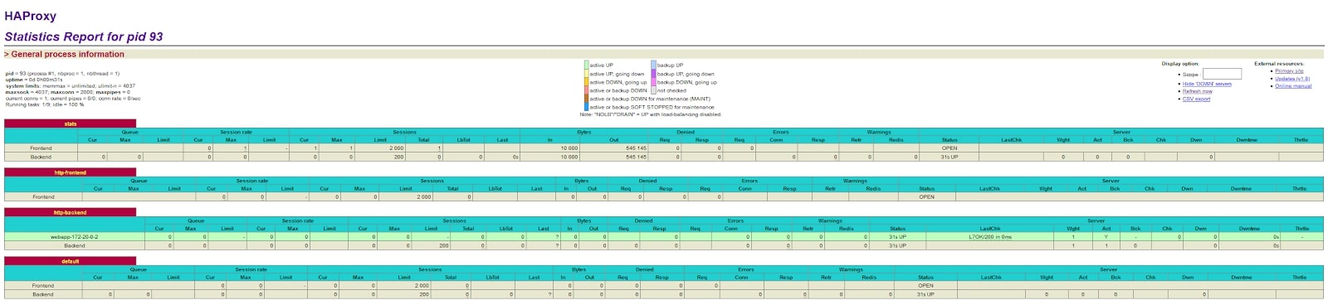Click the stats proxy section header

(x=71, y=123)
